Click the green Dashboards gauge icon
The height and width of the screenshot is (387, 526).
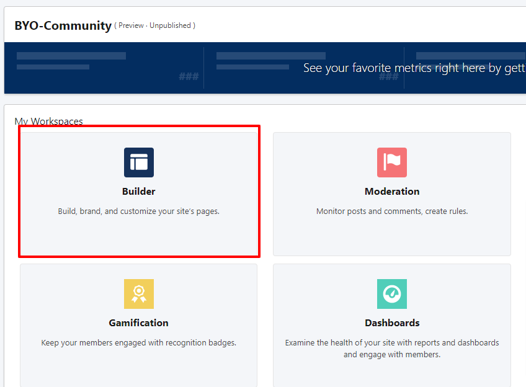[392, 294]
